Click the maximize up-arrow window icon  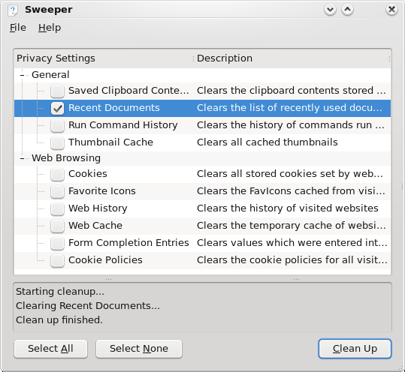pos(347,10)
